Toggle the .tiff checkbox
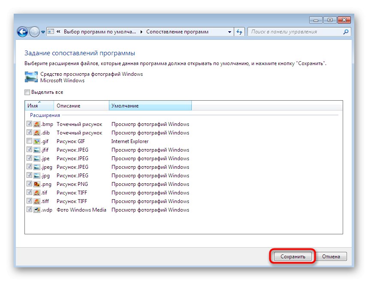The height and width of the screenshot is (281, 368). (29, 201)
